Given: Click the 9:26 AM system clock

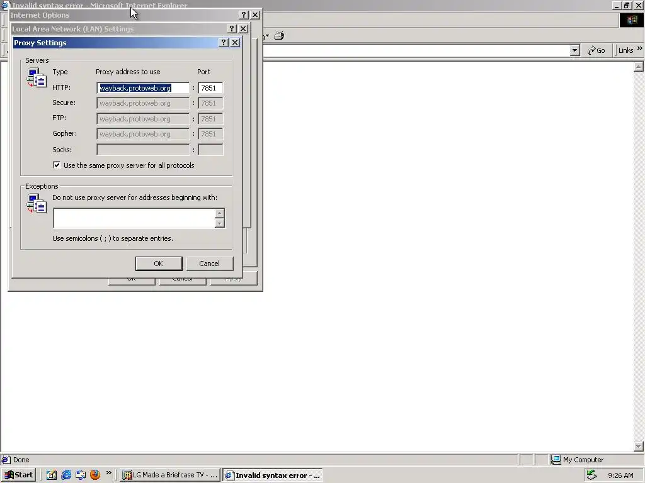Looking at the screenshot, I should click(x=620, y=475).
